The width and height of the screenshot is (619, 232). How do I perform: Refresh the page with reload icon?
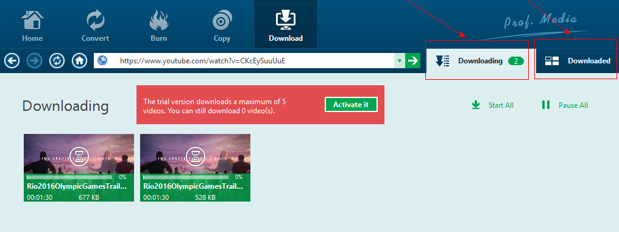click(57, 61)
